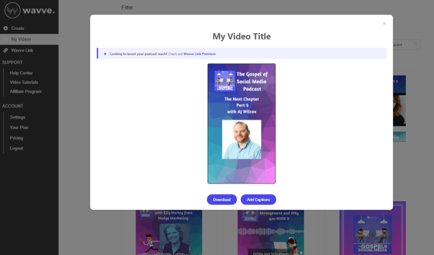Open the Elly Hurley video thumbnail
434x255 pixels.
(x=169, y=232)
